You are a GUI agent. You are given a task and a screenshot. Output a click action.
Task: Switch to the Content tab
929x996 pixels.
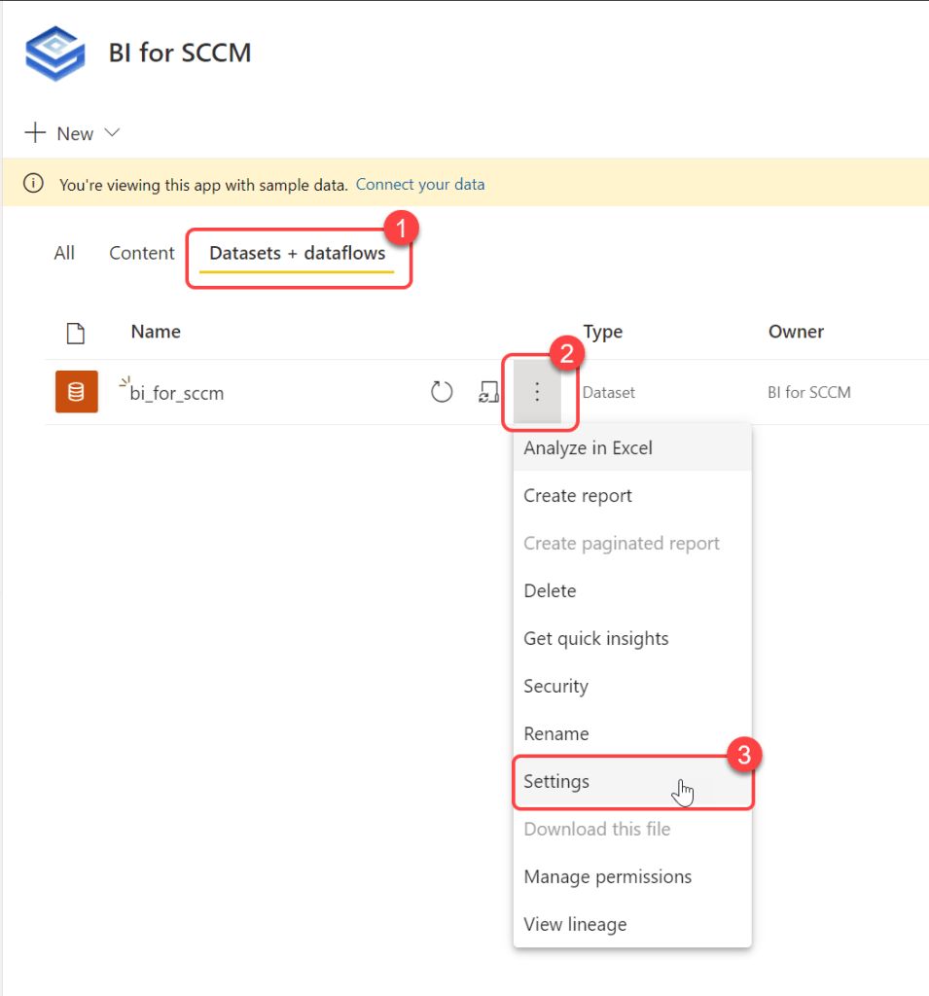(x=142, y=253)
